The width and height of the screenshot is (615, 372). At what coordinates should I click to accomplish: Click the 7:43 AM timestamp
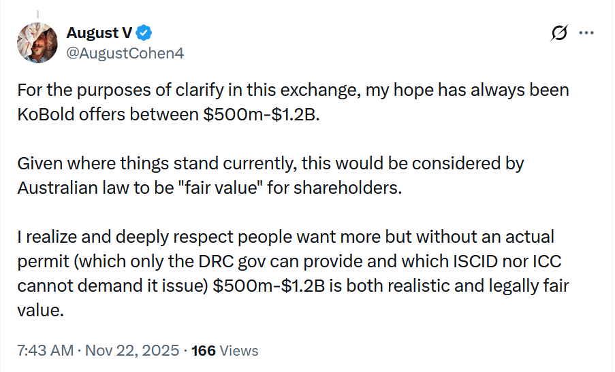(45, 351)
